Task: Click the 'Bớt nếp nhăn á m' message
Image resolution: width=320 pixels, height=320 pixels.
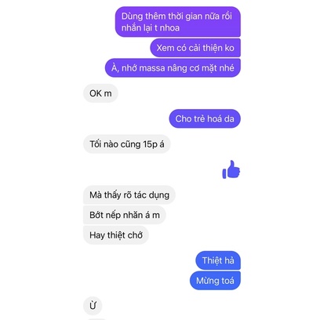Action: [x=125, y=215]
